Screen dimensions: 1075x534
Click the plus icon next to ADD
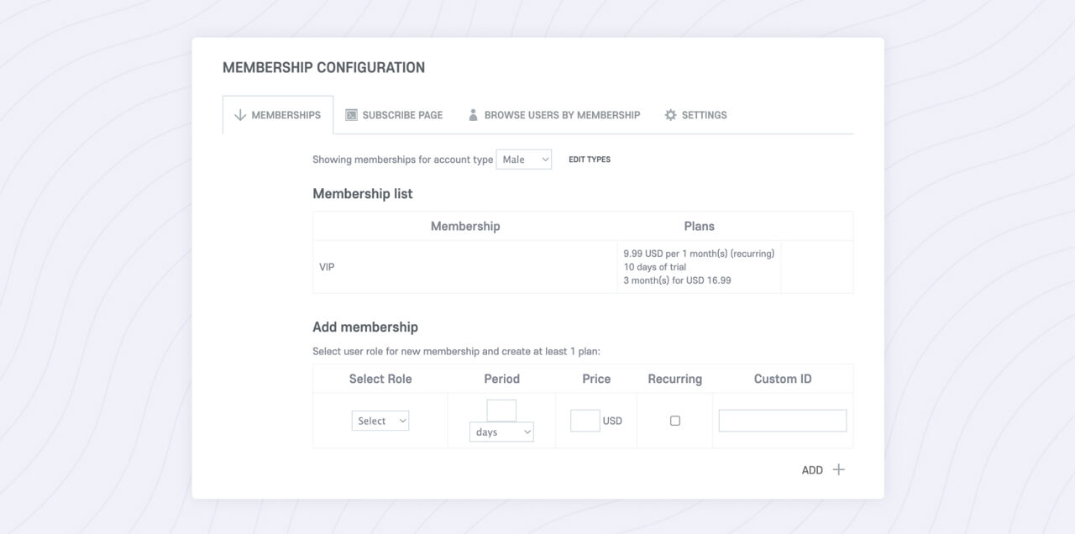[838, 469]
